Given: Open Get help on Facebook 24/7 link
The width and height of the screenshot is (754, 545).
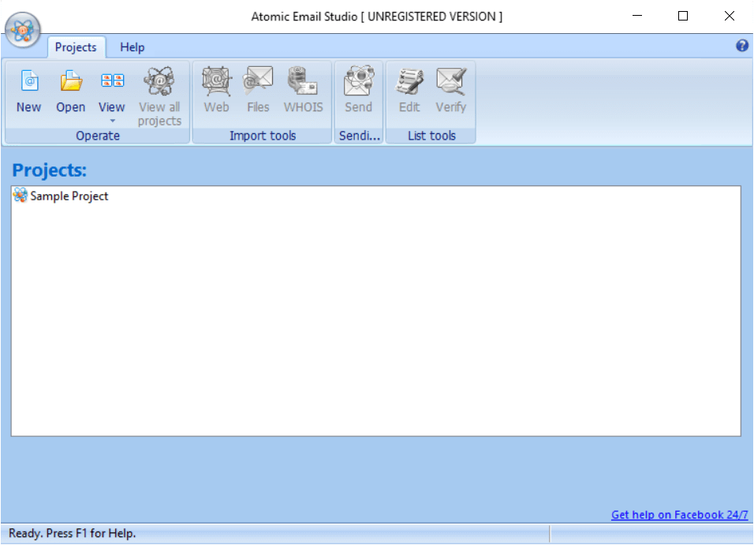Looking at the screenshot, I should pyautogui.click(x=679, y=515).
